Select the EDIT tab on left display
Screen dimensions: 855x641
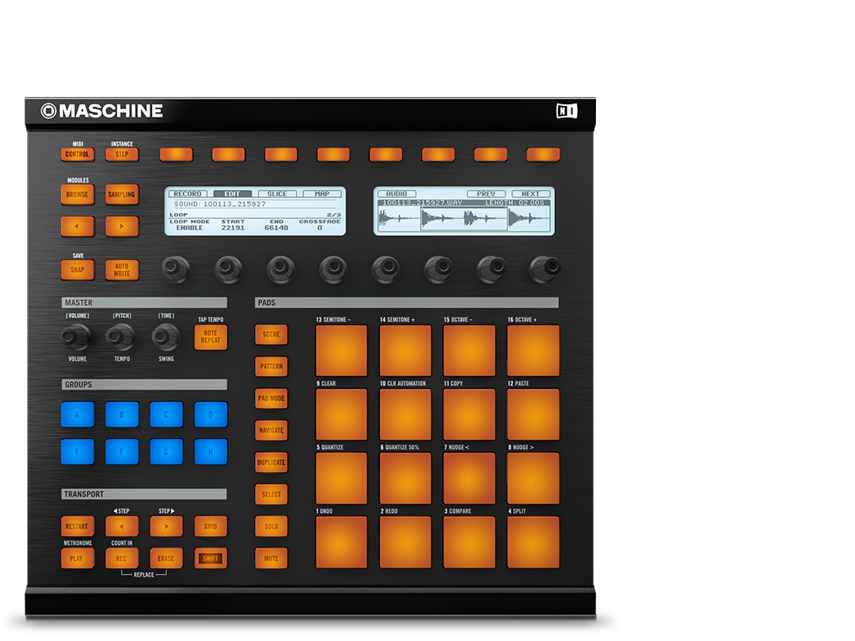(233, 193)
